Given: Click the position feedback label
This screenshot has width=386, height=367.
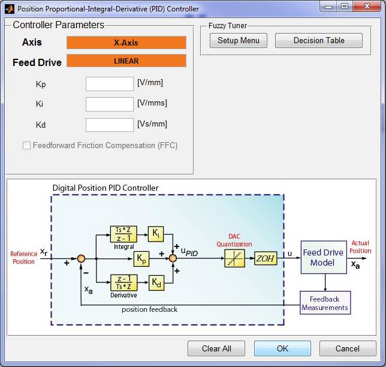Looking at the screenshot, I should [149, 309].
